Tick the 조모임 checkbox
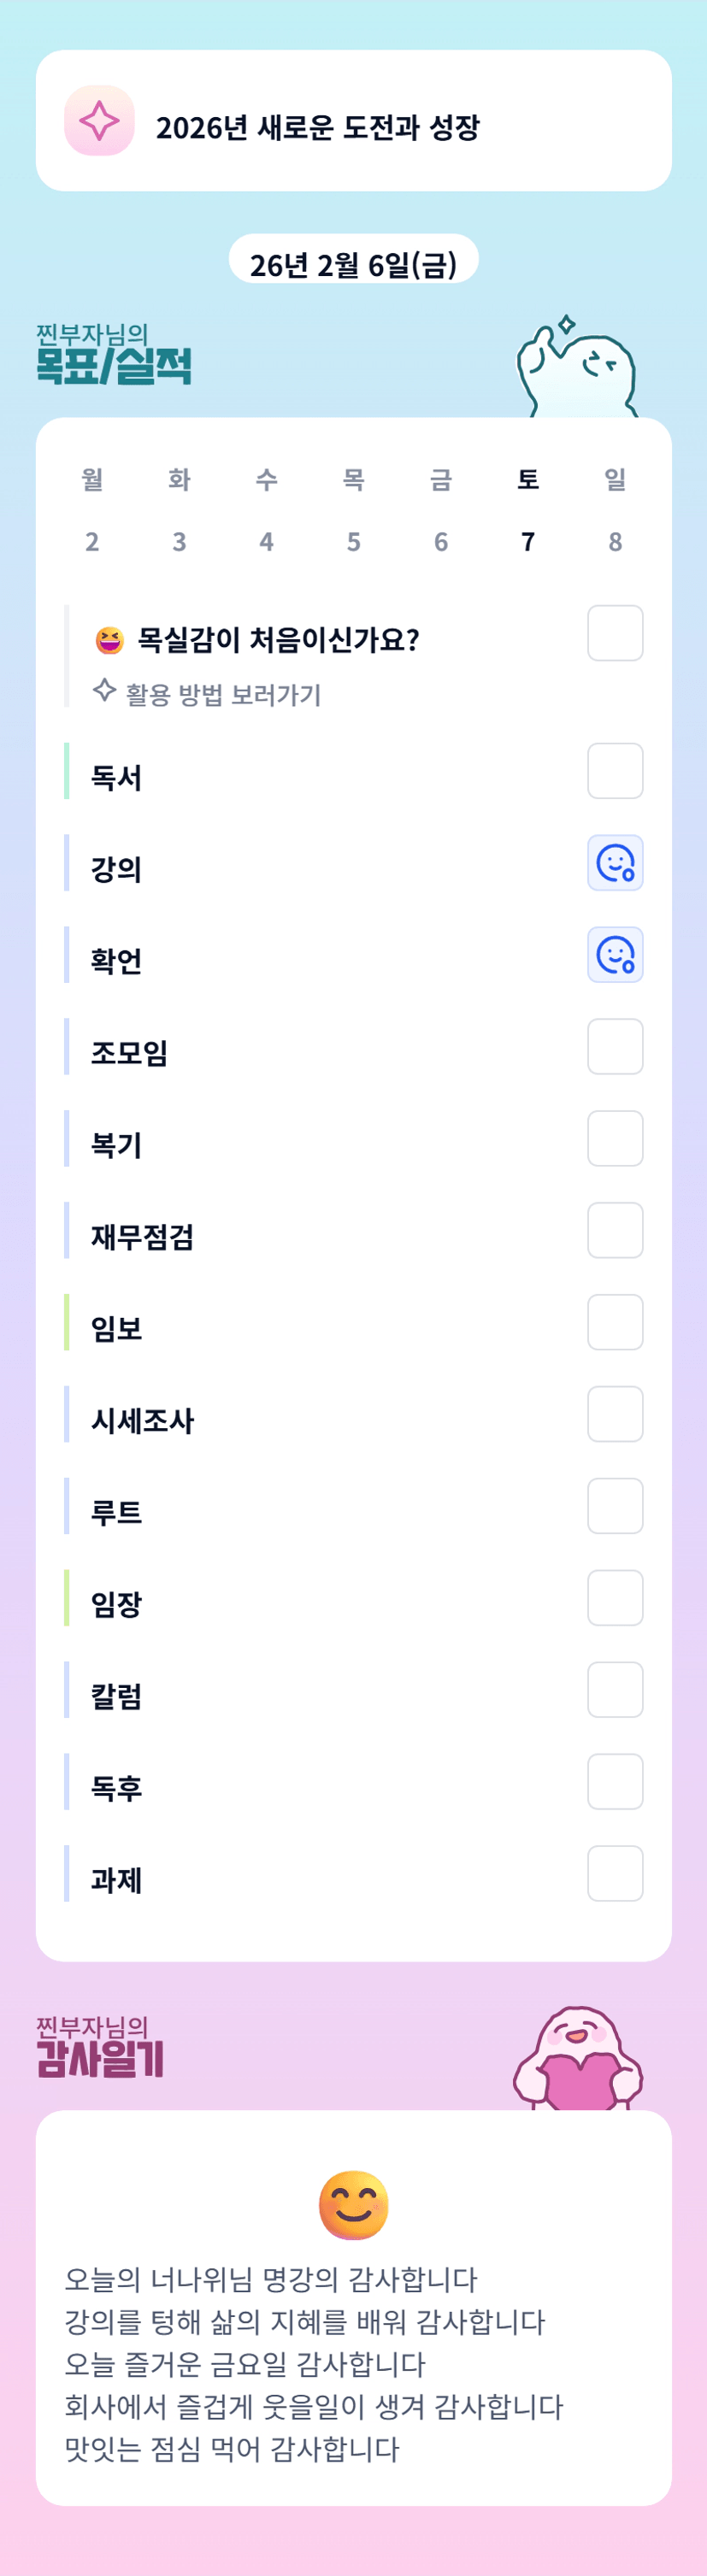This screenshot has width=707, height=2576. 615,1047
